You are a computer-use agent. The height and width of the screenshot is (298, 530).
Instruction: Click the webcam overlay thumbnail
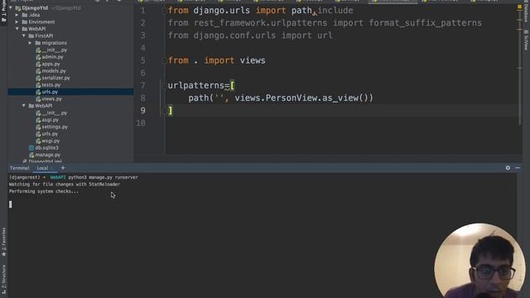coord(479,261)
